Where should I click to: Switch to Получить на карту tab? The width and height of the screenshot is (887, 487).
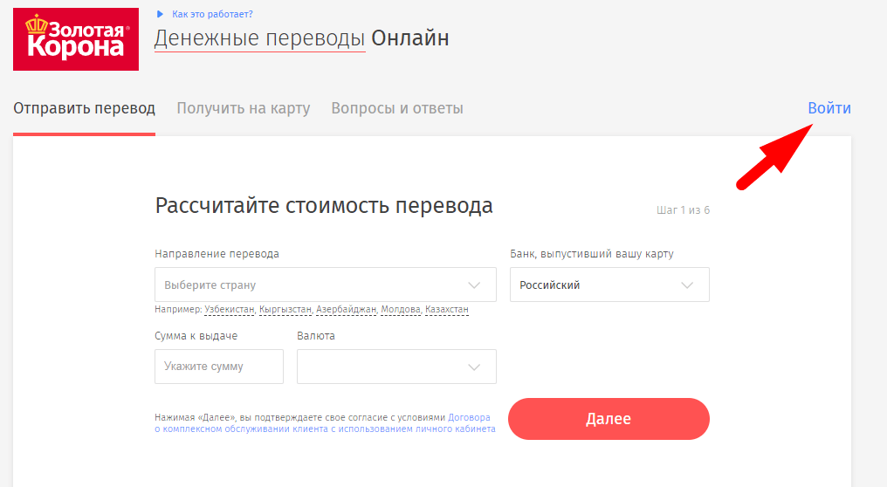(x=244, y=108)
